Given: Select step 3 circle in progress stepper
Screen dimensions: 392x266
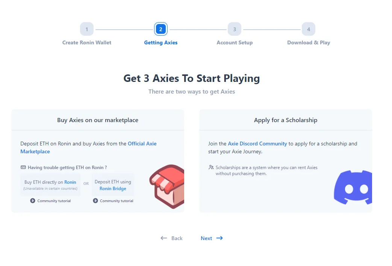Looking at the screenshot, I should coord(235,29).
